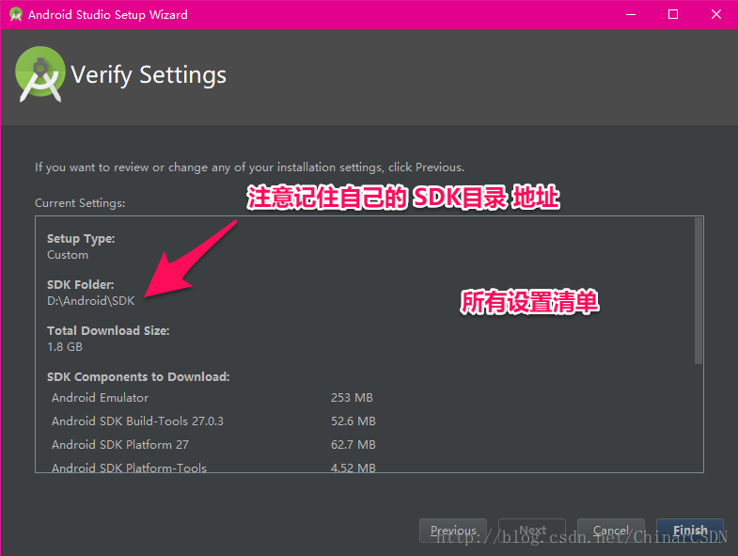Close the Setup Wizard window
The height and width of the screenshot is (556, 738).
(x=715, y=15)
